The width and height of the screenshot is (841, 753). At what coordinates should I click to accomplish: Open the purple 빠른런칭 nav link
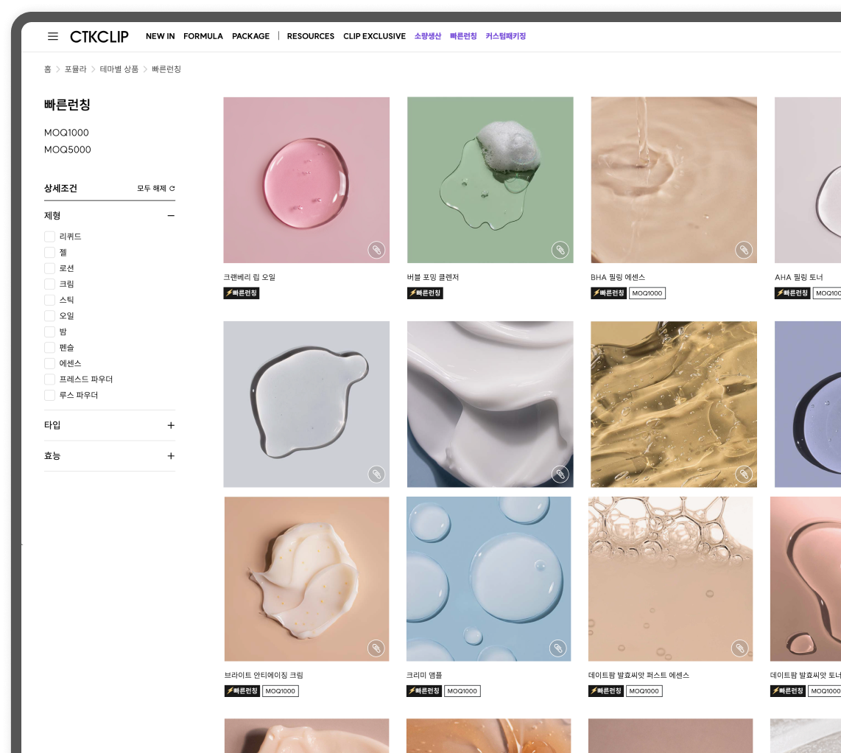pos(463,36)
